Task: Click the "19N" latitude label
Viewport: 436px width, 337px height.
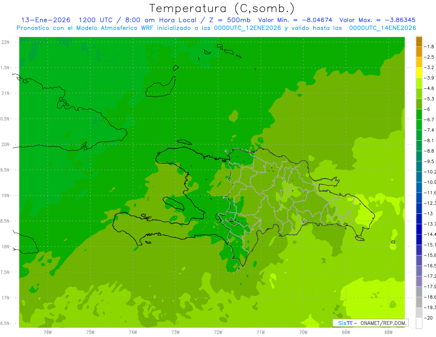Action: click(5, 195)
